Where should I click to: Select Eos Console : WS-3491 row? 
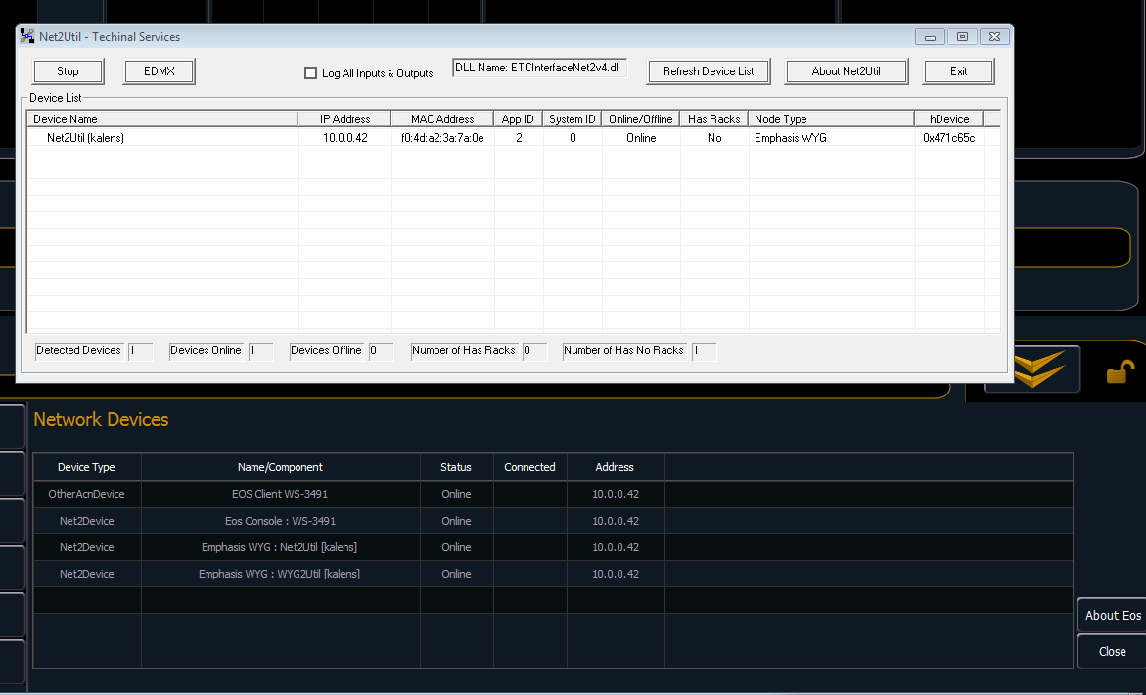point(553,521)
